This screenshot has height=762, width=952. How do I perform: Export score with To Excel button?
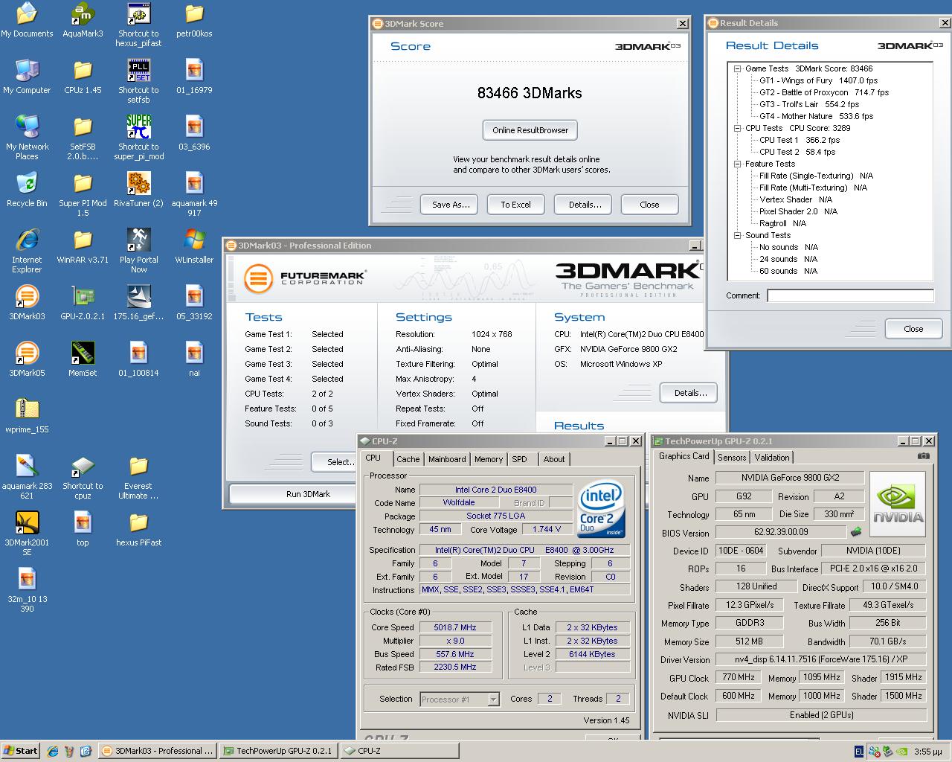tap(515, 205)
